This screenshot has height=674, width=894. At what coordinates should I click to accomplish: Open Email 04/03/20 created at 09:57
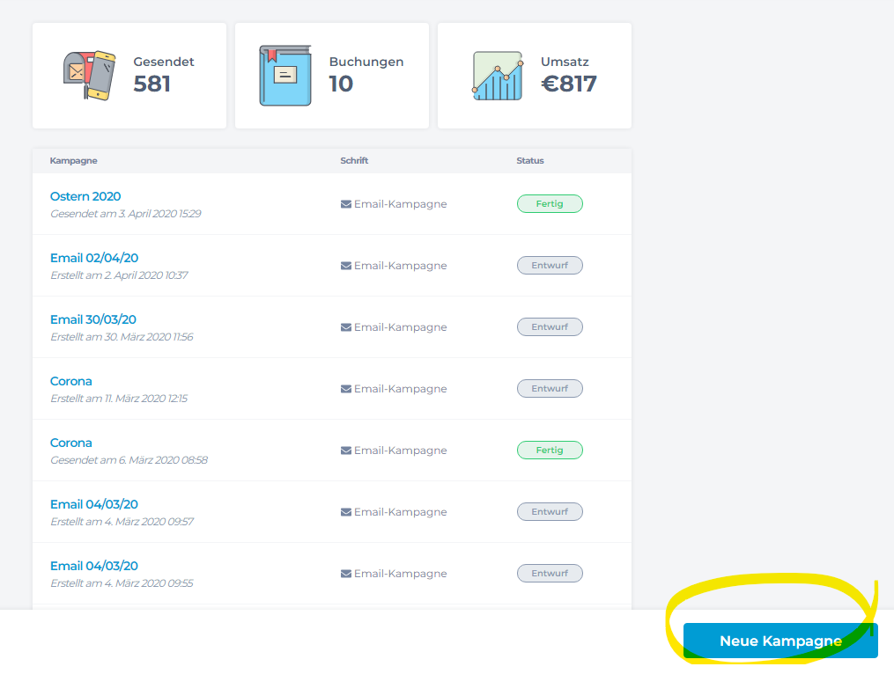pyautogui.click(x=94, y=504)
